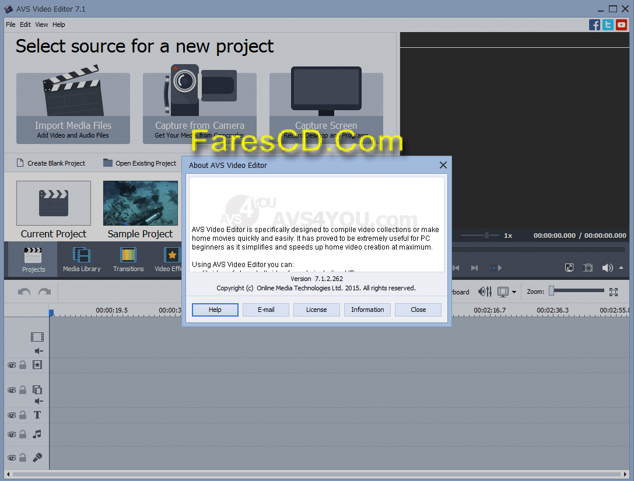Select the video effects track star icon
Viewport: 634px width, 481px height.
click(37, 365)
